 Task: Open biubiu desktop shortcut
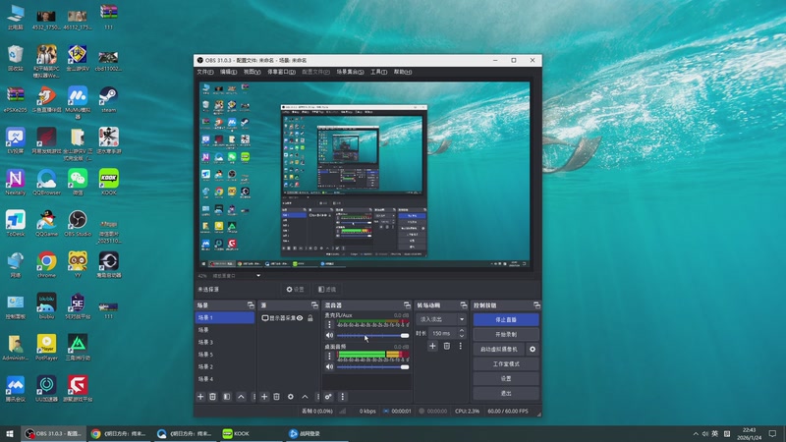pos(46,306)
